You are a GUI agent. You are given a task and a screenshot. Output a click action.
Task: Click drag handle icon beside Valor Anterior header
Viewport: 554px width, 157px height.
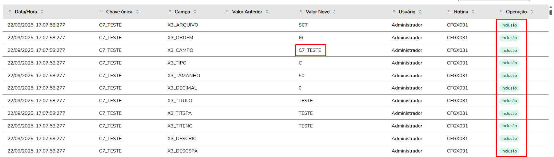pos(227,12)
